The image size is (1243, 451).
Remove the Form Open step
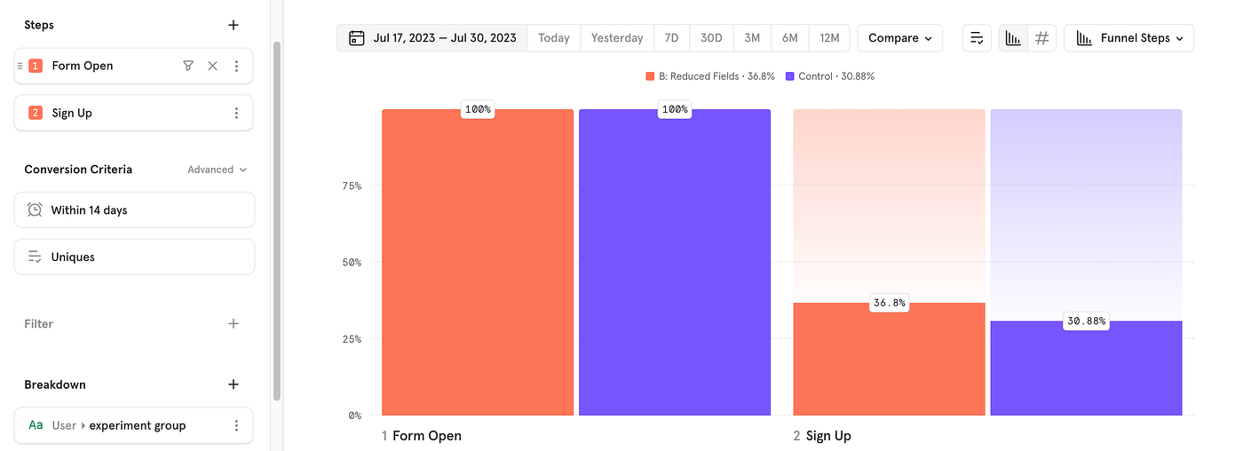[212, 66]
